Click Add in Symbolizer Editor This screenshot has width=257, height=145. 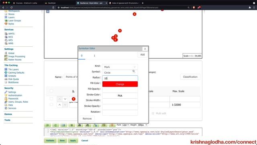coord(143,55)
